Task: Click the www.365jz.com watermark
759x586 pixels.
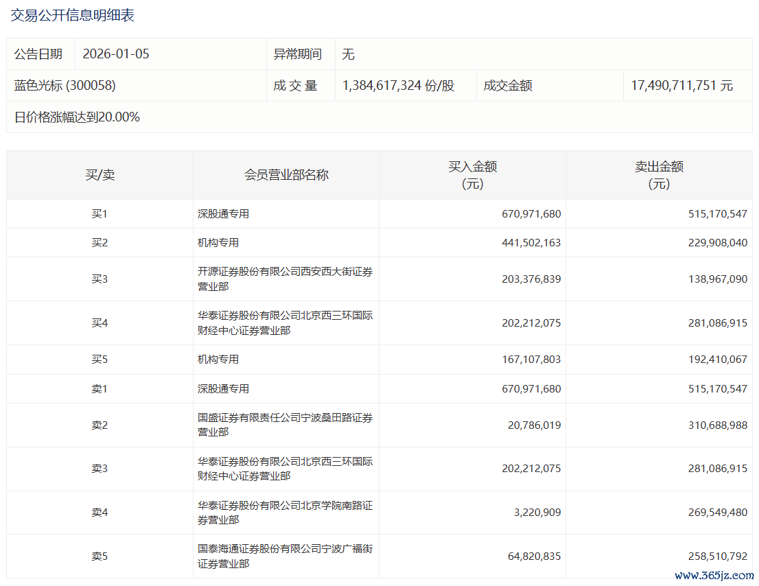Action: click(x=714, y=576)
